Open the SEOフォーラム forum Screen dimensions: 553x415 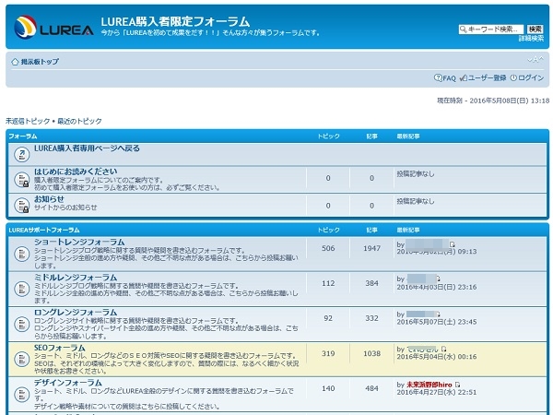pyautogui.click(x=60, y=348)
